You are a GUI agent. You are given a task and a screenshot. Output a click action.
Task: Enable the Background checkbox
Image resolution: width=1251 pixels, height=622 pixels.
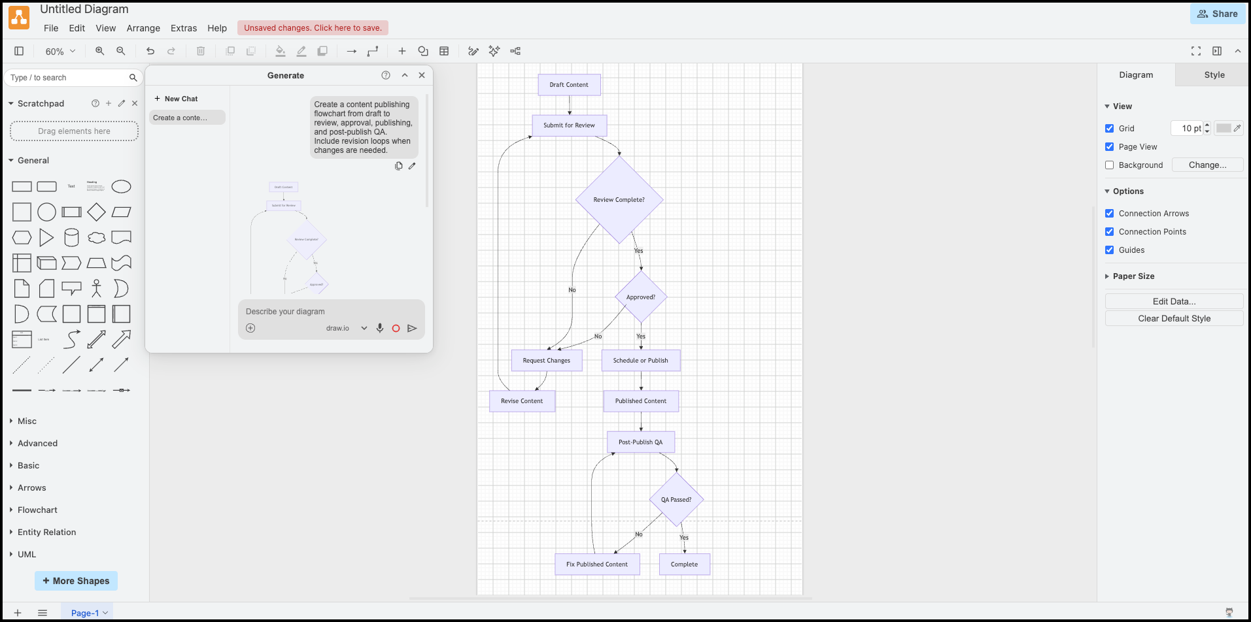1110,165
